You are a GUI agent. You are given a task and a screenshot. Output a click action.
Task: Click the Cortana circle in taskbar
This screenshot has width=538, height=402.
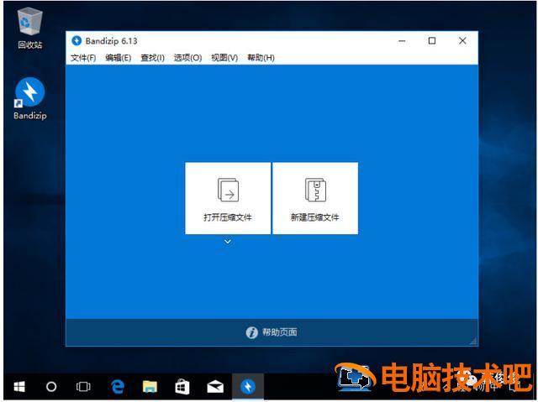[x=51, y=387]
